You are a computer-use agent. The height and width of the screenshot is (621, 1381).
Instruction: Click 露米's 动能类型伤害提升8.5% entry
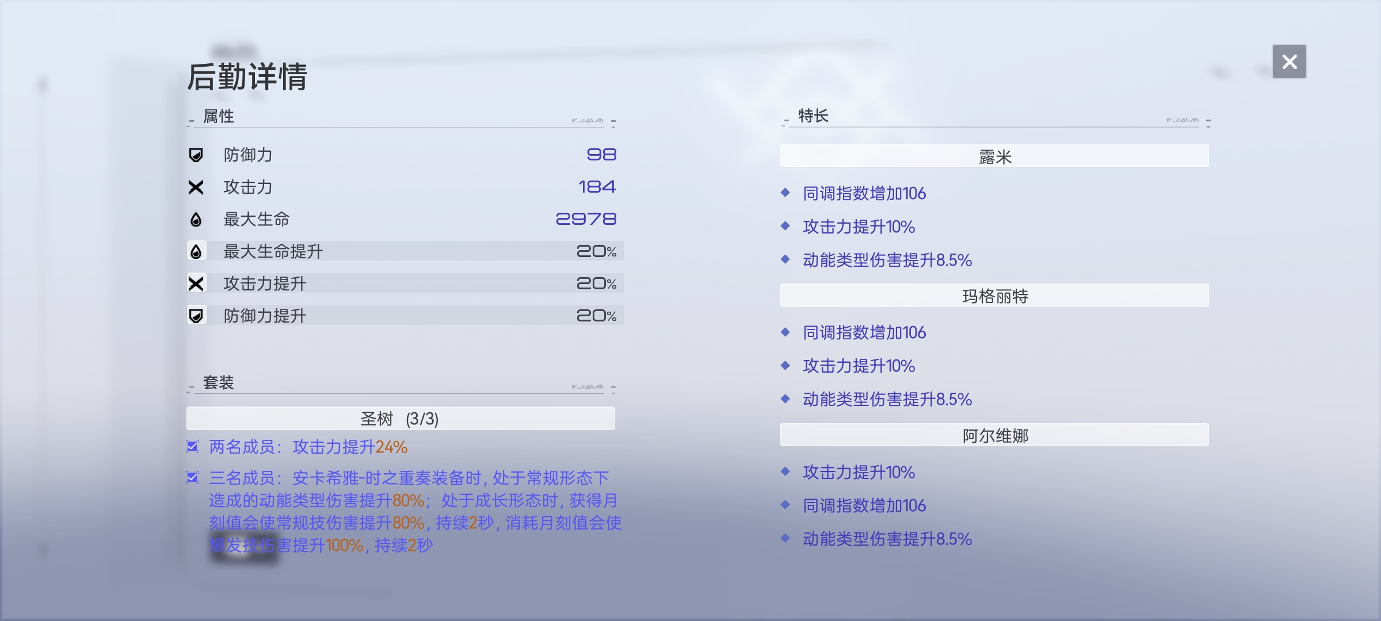coord(887,260)
